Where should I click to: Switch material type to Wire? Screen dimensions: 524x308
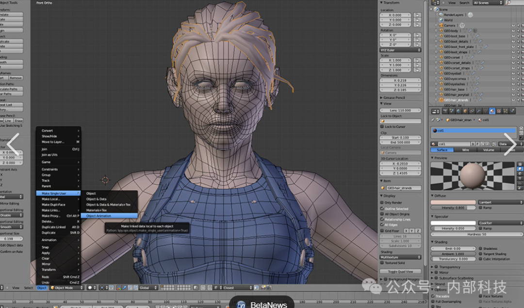coord(465,150)
